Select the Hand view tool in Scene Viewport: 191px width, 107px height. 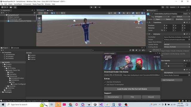click(39, 18)
